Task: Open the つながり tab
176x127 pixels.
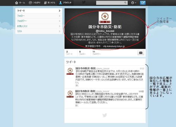Action: [x=34, y=2]
